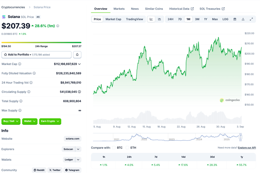The image size is (260, 173).
Task: Switch to the News tab
Action: [x=135, y=9]
